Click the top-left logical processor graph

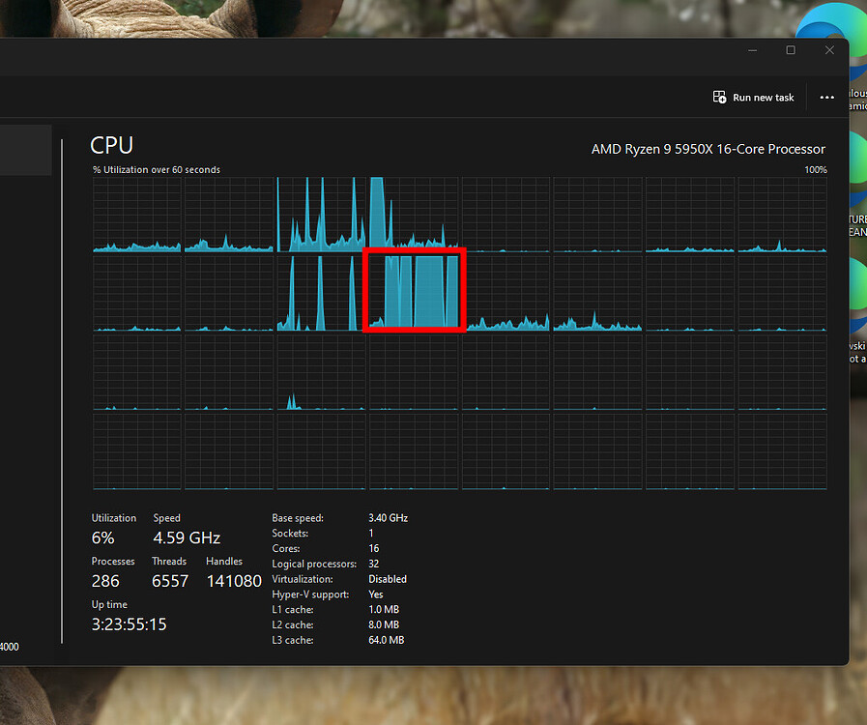pyautogui.click(x=137, y=215)
